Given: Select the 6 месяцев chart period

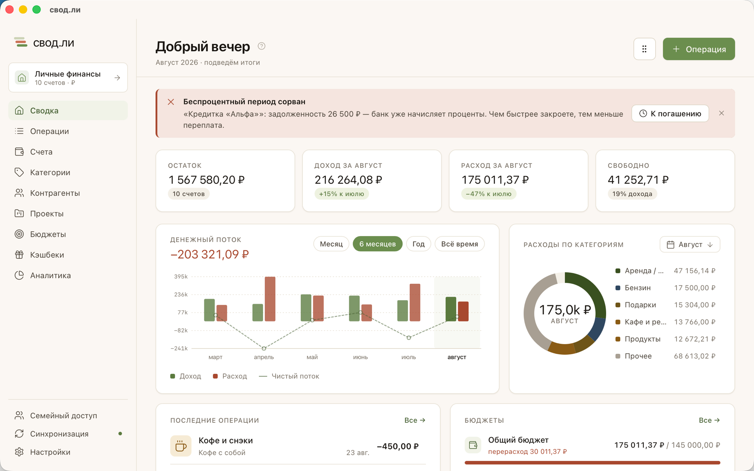Looking at the screenshot, I should [x=377, y=244].
